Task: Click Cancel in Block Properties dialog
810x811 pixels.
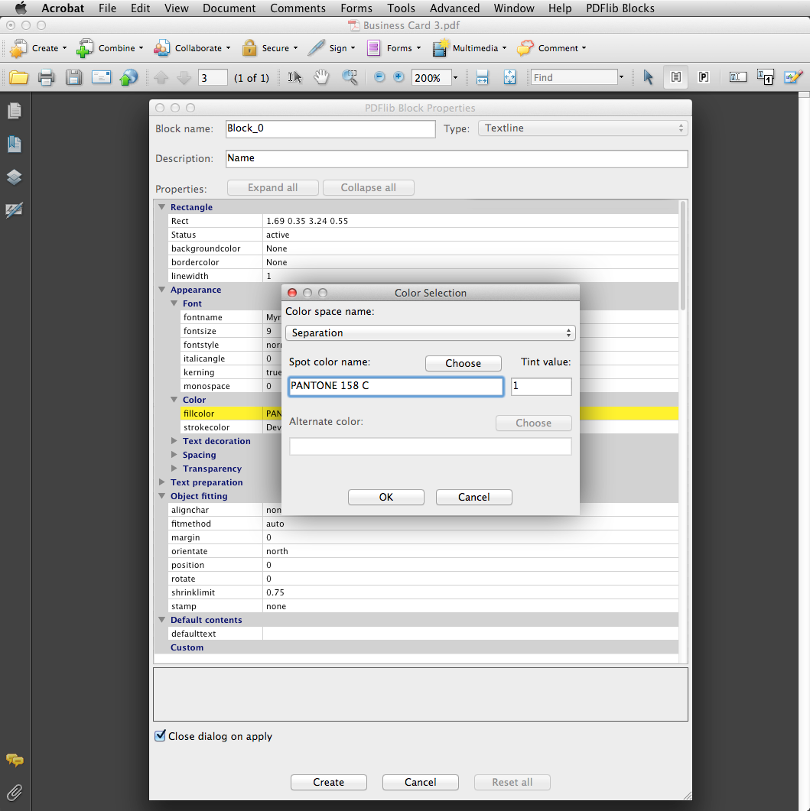Action: tap(420, 782)
